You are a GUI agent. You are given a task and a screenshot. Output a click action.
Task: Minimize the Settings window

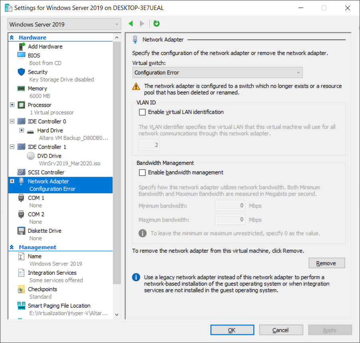[x=301, y=8]
